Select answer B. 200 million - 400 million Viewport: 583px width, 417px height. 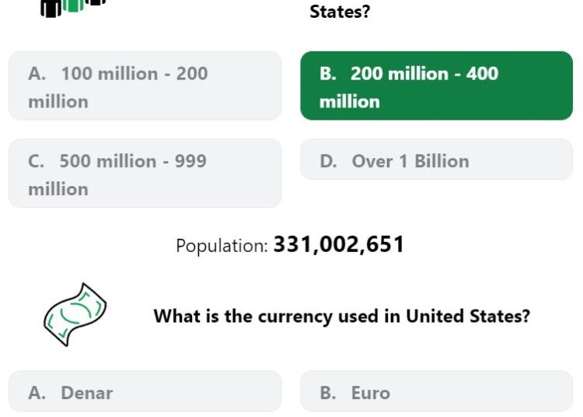[437, 86]
